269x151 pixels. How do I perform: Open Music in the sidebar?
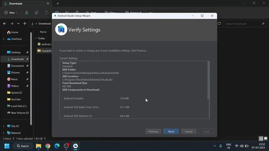pyautogui.click(x=12, y=79)
